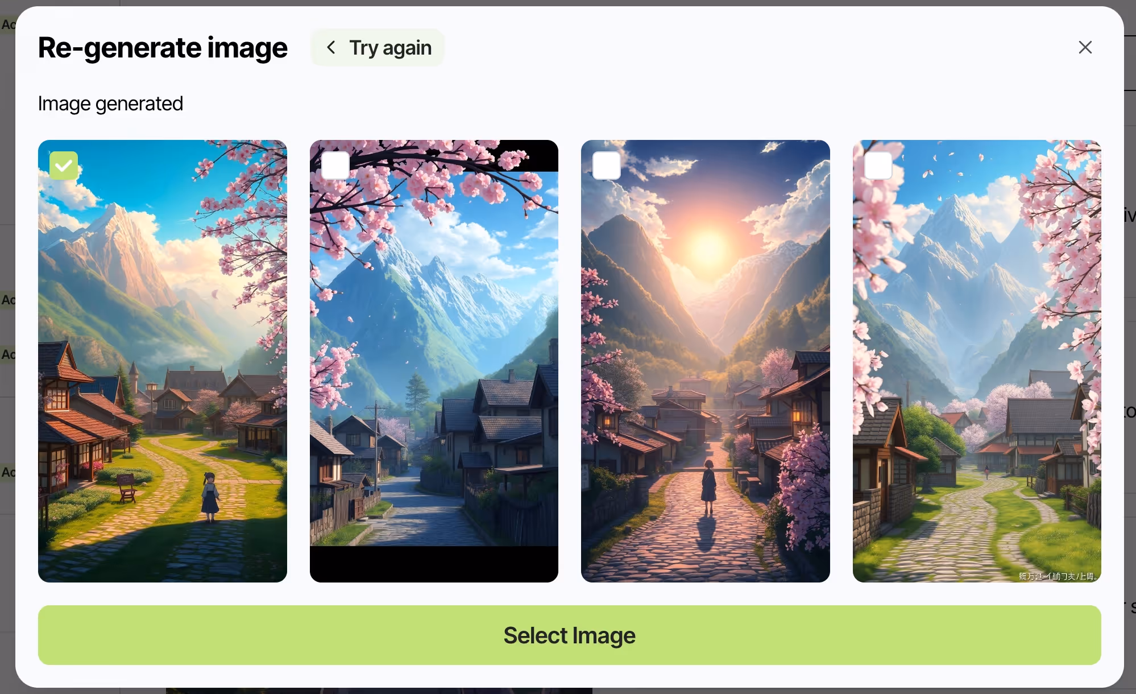Click the back chevron beside Try again

coord(331,47)
